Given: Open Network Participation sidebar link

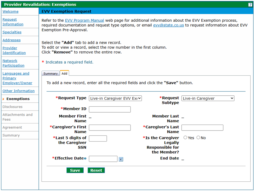Looking at the screenshot, I should coord(13,63).
